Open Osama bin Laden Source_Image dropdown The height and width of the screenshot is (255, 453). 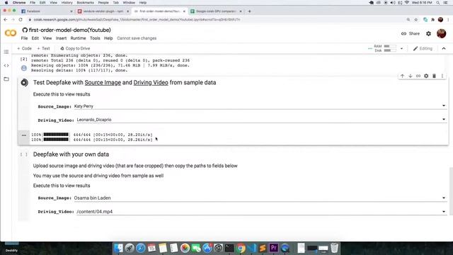[x=260, y=198]
